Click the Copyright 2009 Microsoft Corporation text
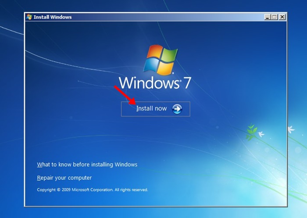Screen dimensions: 307x218 [x=93, y=190]
